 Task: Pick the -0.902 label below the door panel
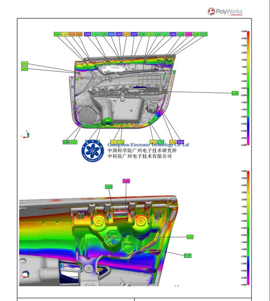[66, 142]
